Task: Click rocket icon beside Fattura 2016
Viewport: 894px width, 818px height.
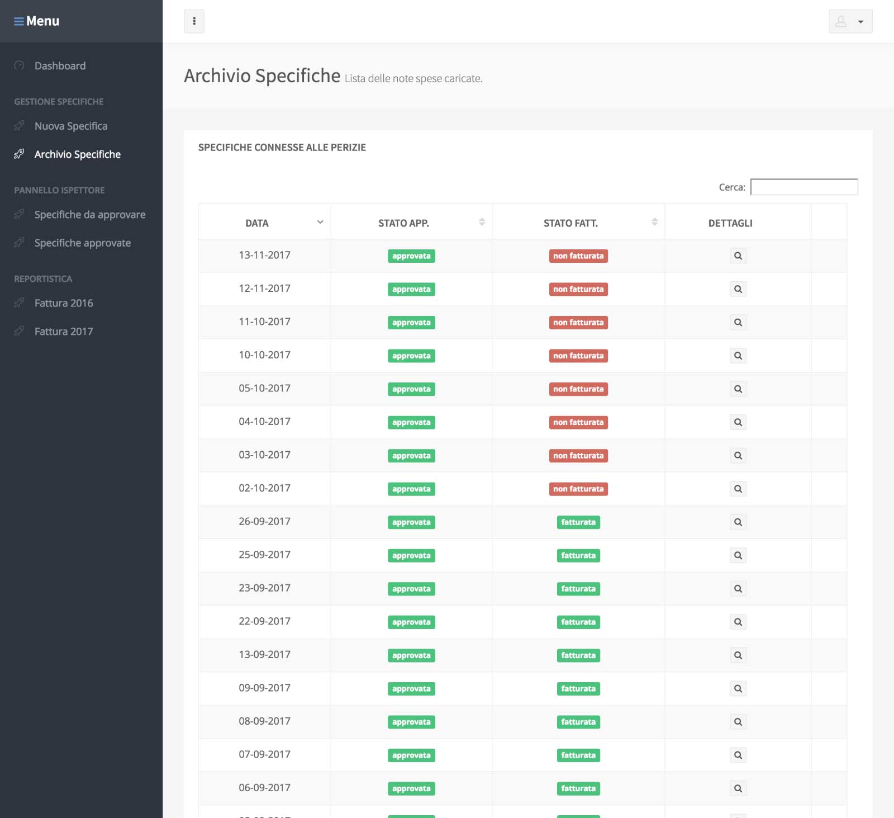Action: 19,302
